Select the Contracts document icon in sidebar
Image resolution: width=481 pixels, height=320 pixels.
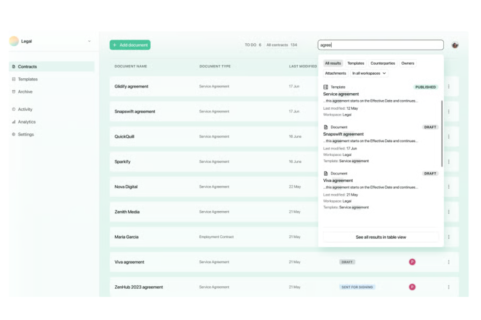[13, 66]
